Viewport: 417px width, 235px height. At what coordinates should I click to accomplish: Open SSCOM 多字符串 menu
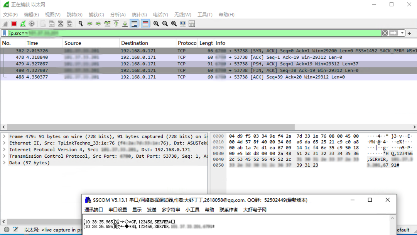tap(171, 210)
